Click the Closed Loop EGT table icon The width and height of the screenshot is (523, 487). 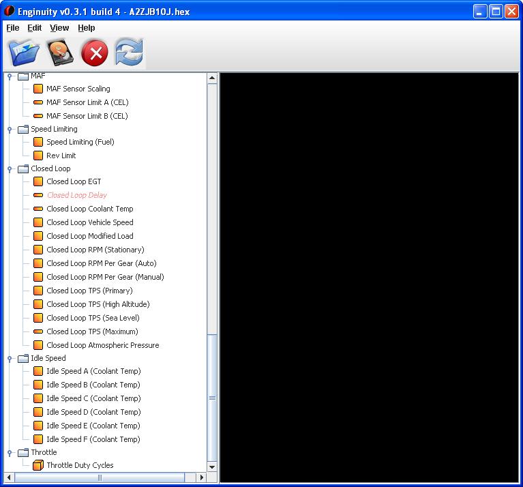click(x=38, y=181)
